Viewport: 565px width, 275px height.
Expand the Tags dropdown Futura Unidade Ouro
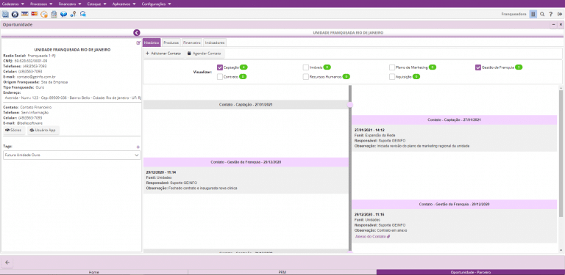click(71, 155)
